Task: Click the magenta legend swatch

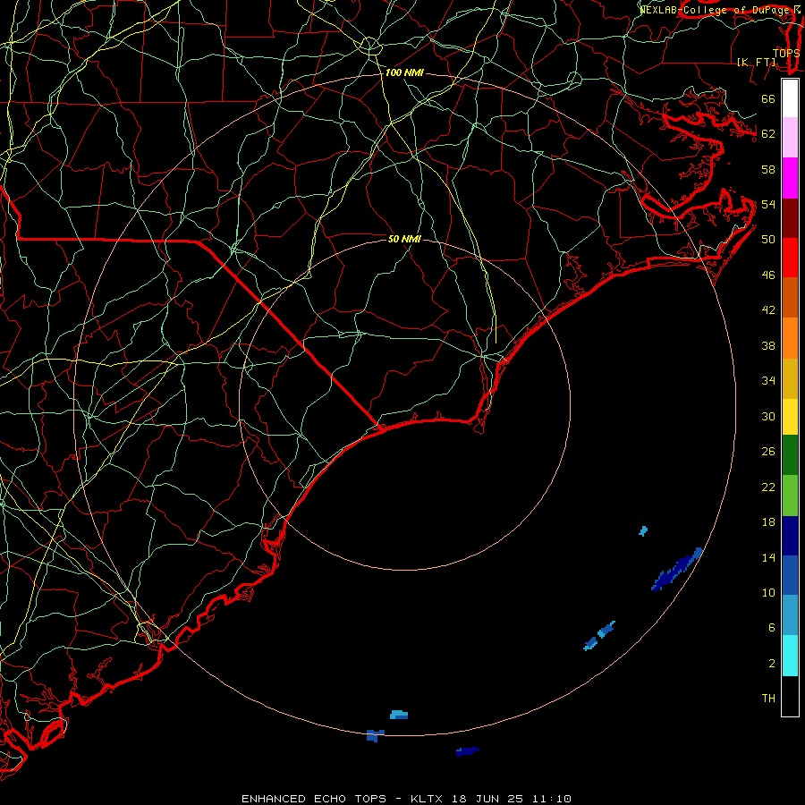Action: (x=790, y=178)
